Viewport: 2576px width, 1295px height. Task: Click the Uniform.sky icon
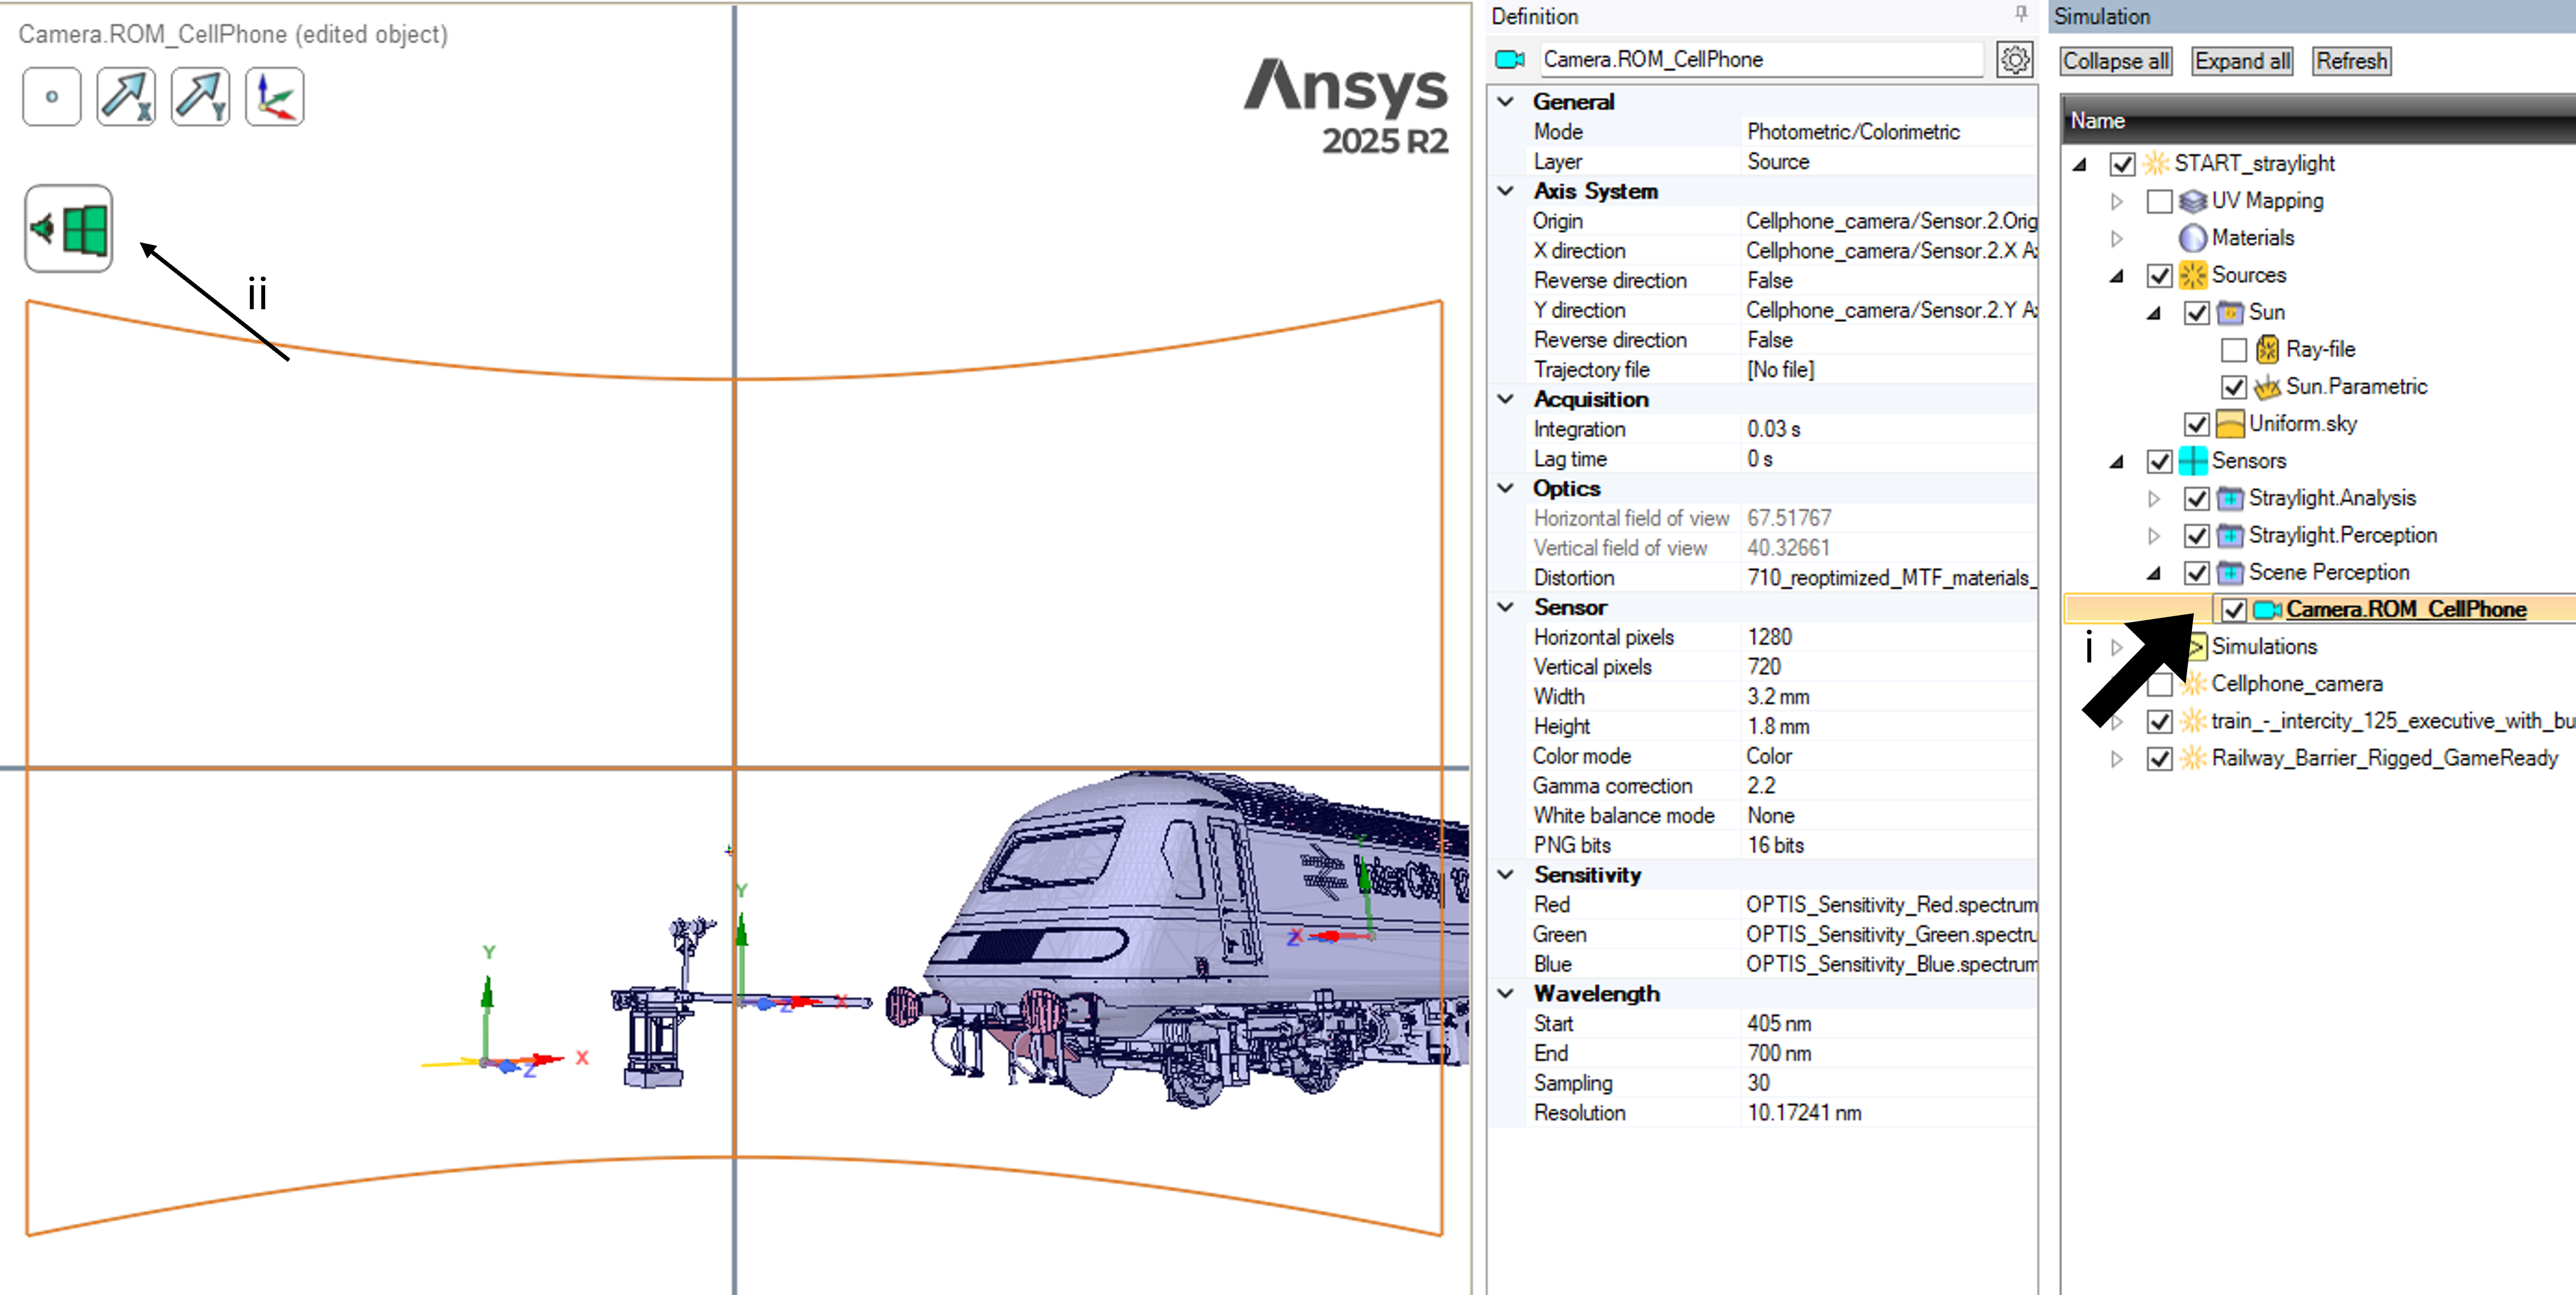[2230, 424]
